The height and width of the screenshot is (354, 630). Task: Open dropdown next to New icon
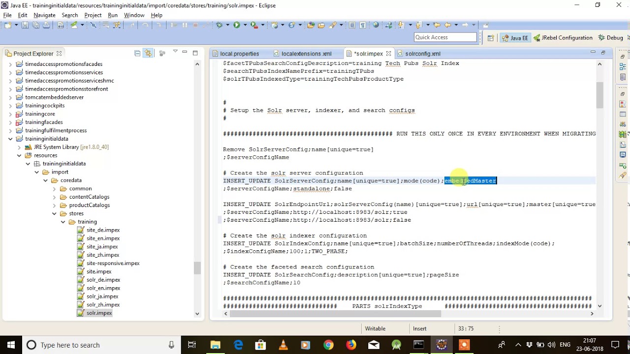pos(16,25)
